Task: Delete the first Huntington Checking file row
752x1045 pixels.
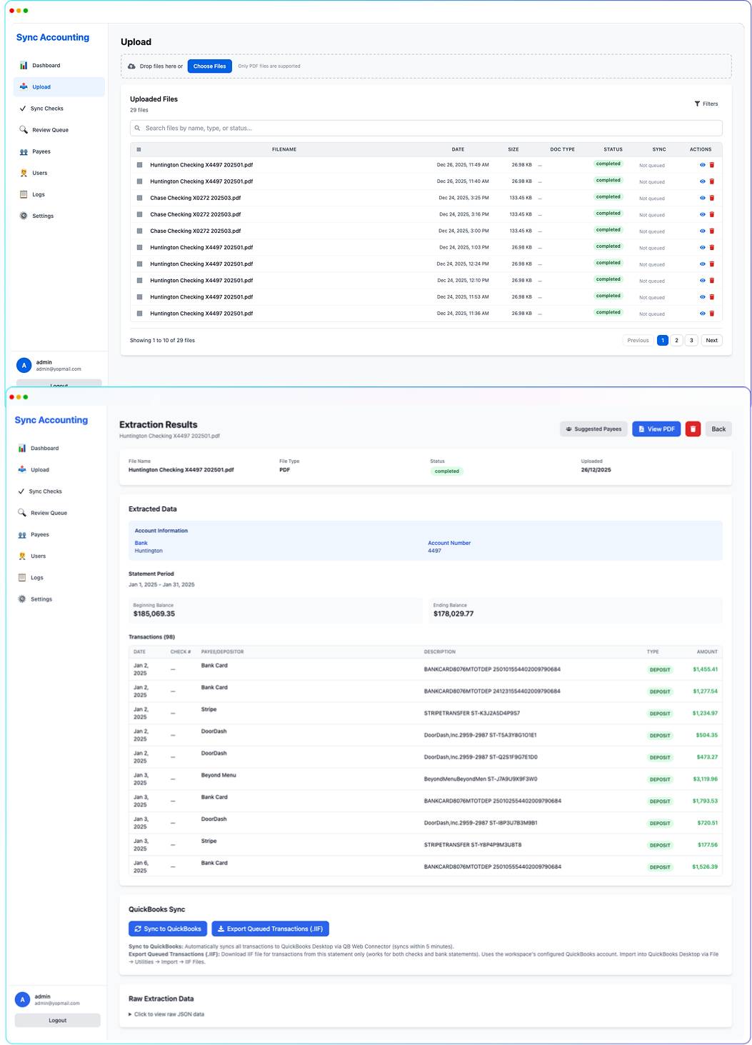Action: (x=711, y=165)
